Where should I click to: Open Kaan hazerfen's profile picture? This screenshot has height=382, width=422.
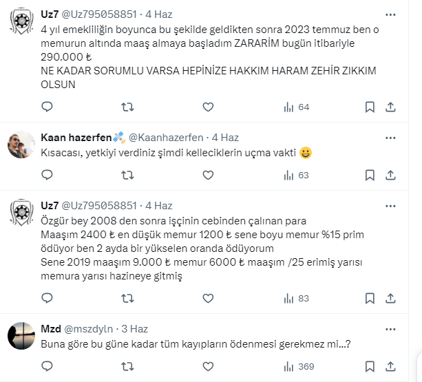point(21,143)
